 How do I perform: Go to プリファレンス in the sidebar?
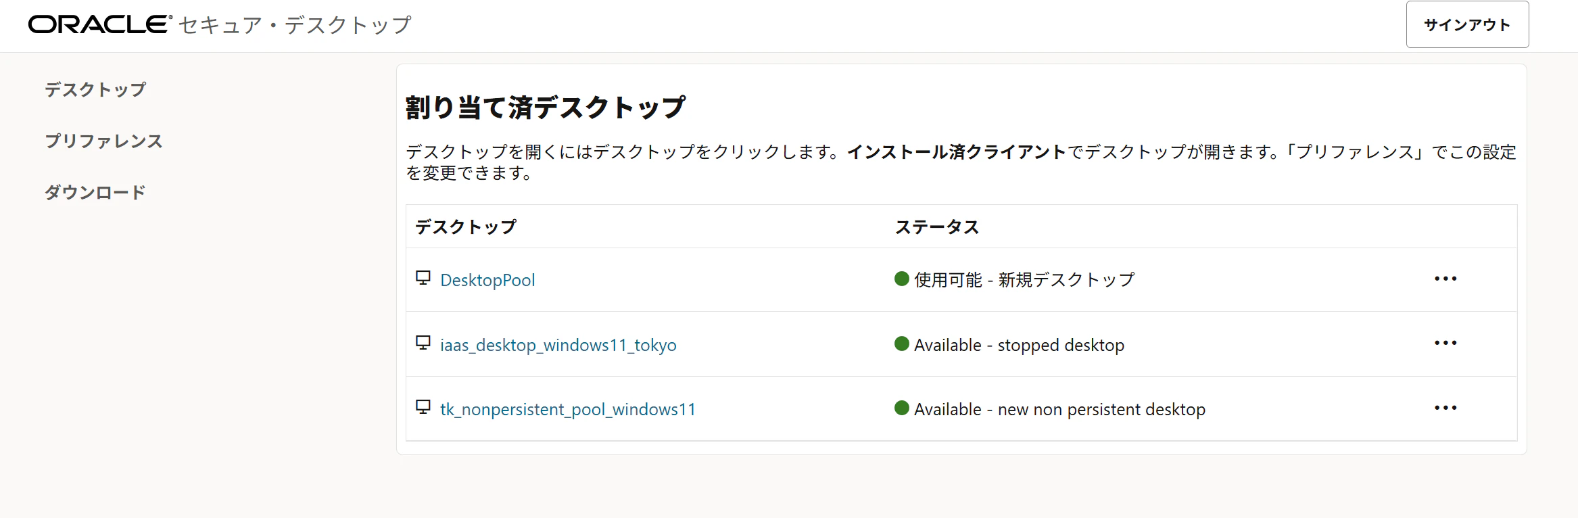click(103, 141)
